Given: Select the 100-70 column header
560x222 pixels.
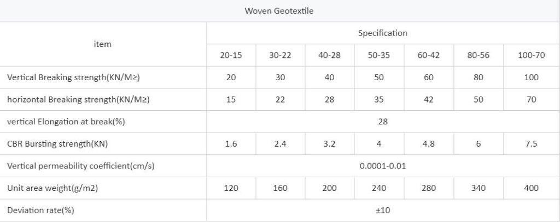Looking at the screenshot, I should (x=531, y=55).
